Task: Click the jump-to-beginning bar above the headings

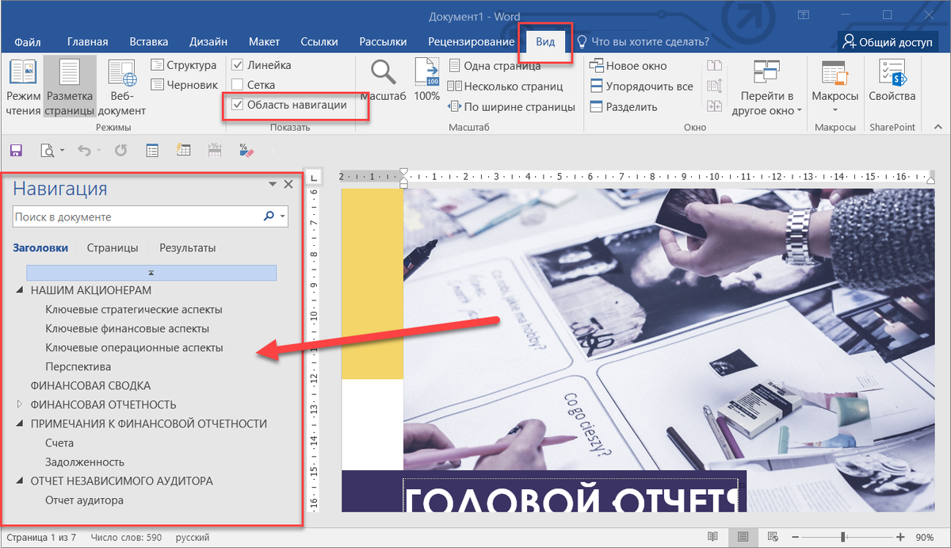Action: coord(151,272)
